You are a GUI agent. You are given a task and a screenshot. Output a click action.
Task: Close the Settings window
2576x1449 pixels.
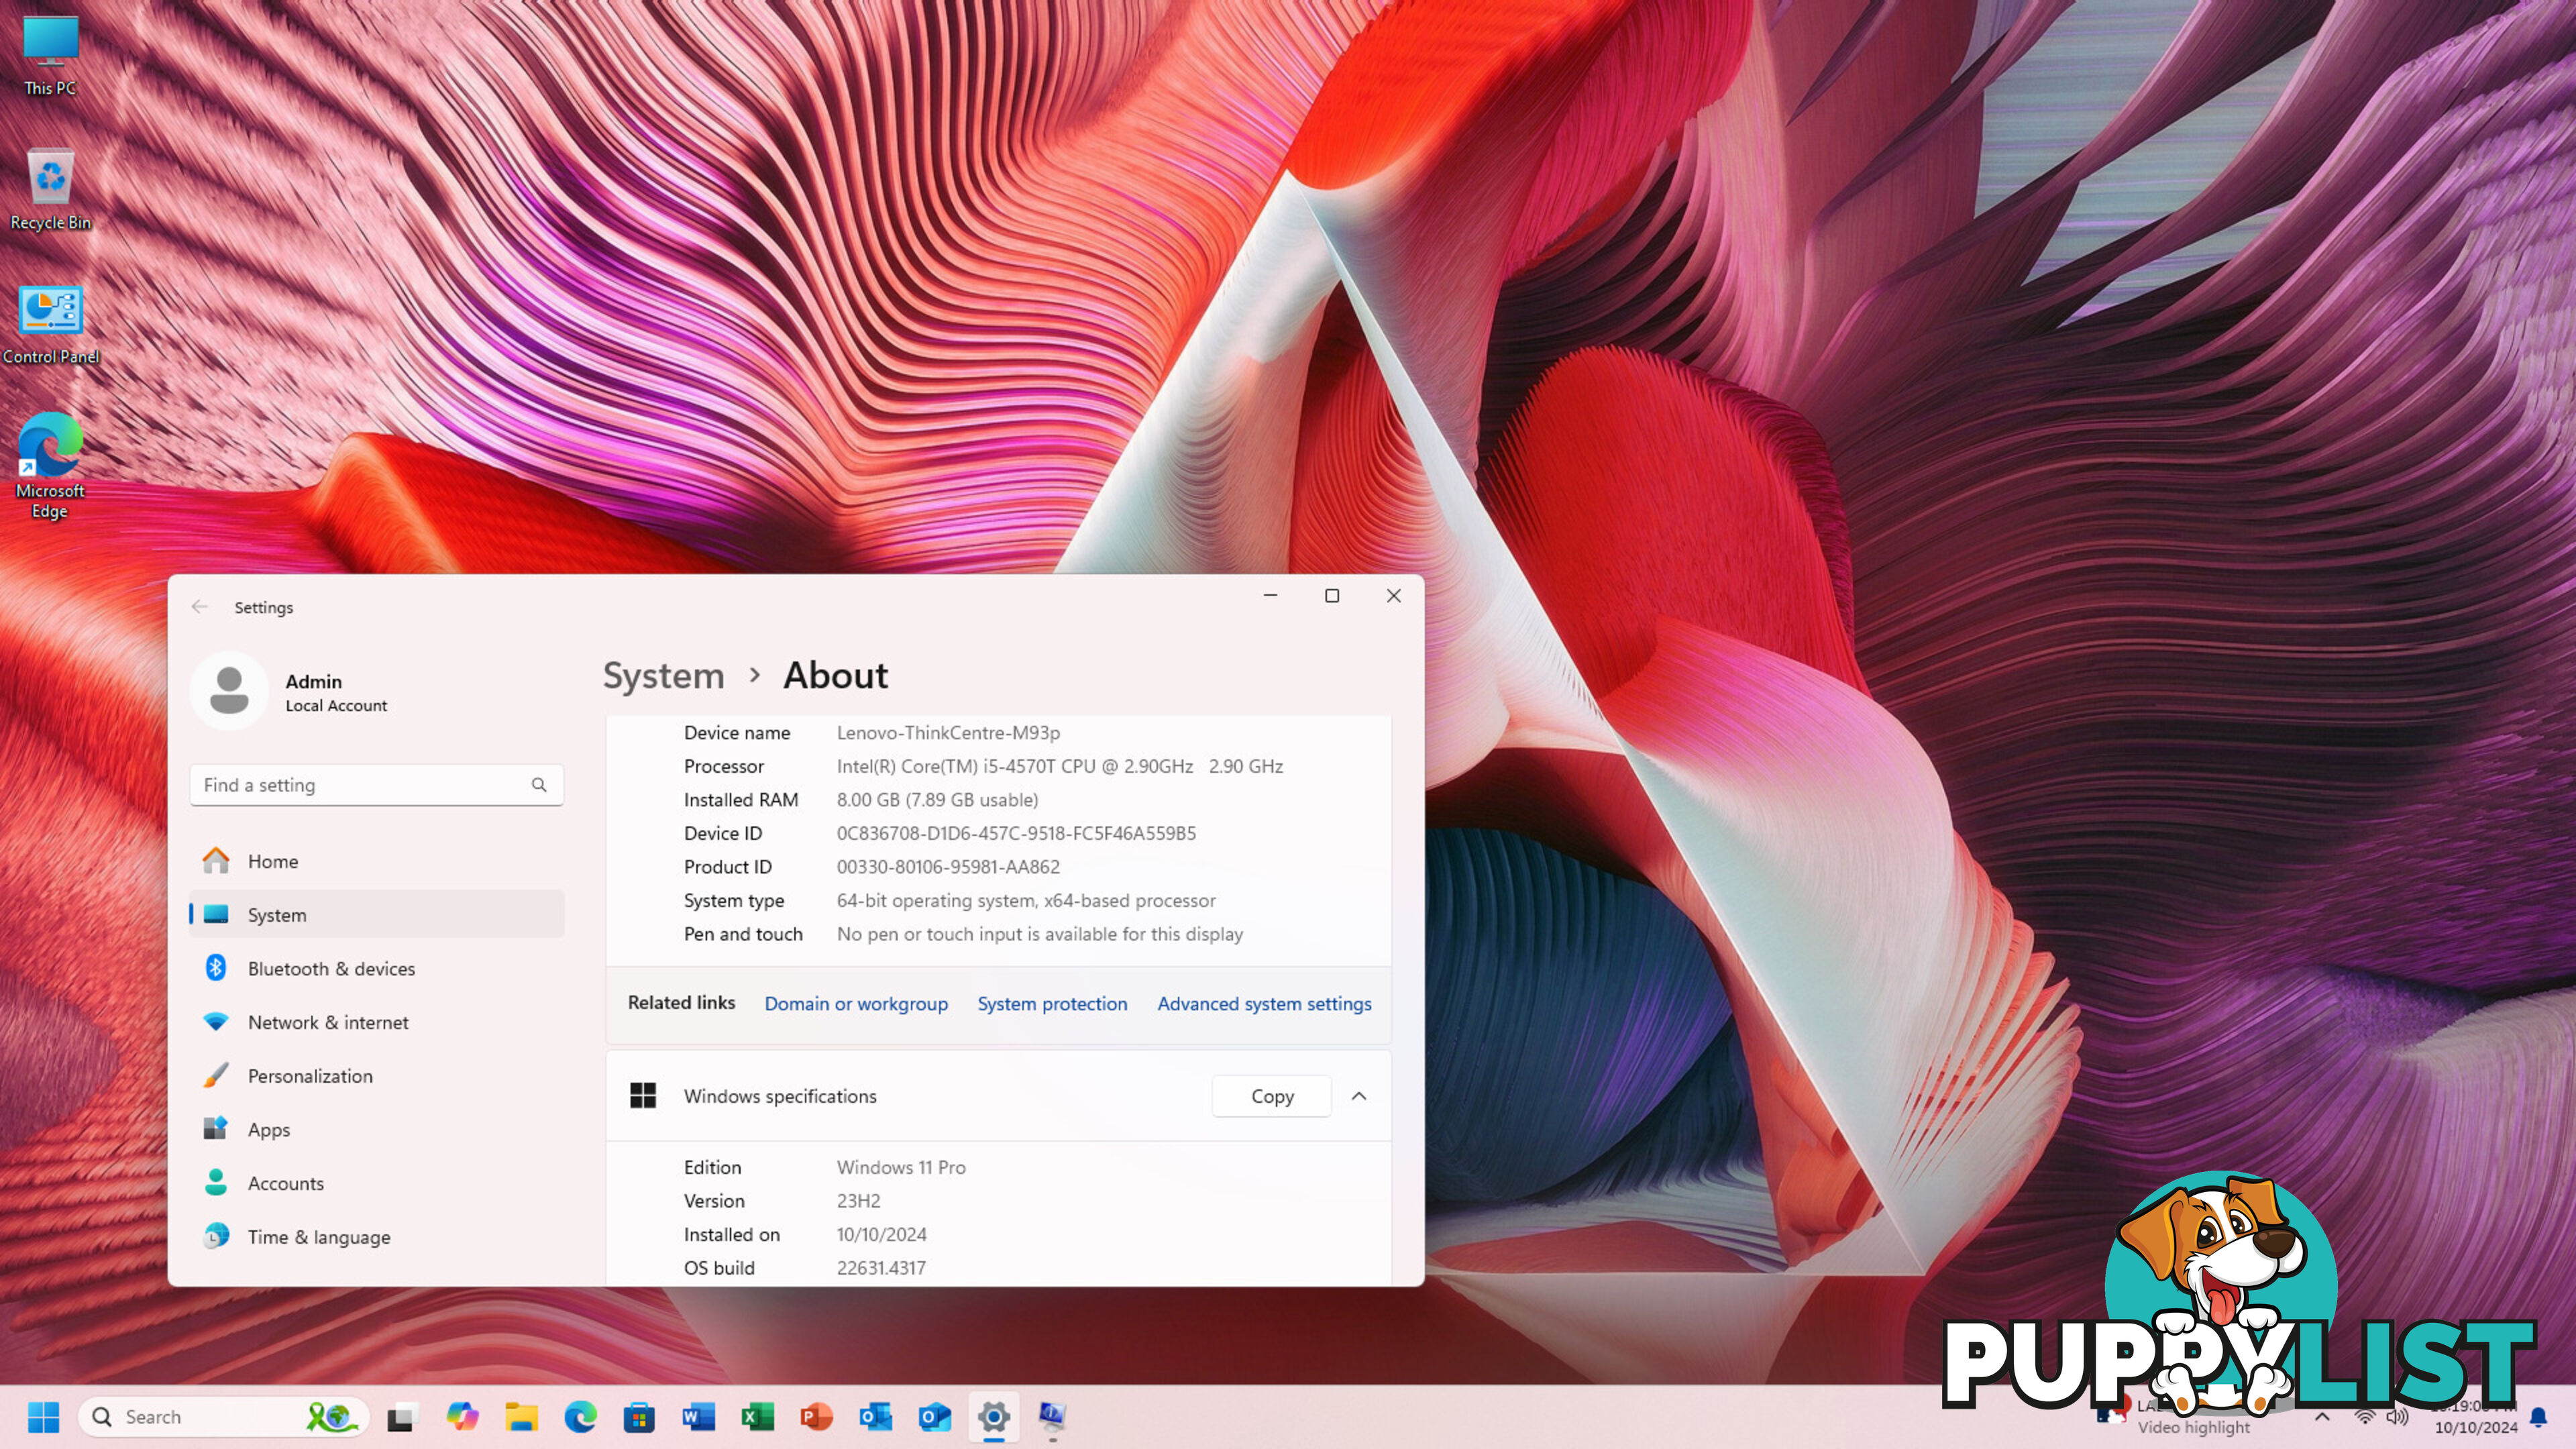(1393, 596)
